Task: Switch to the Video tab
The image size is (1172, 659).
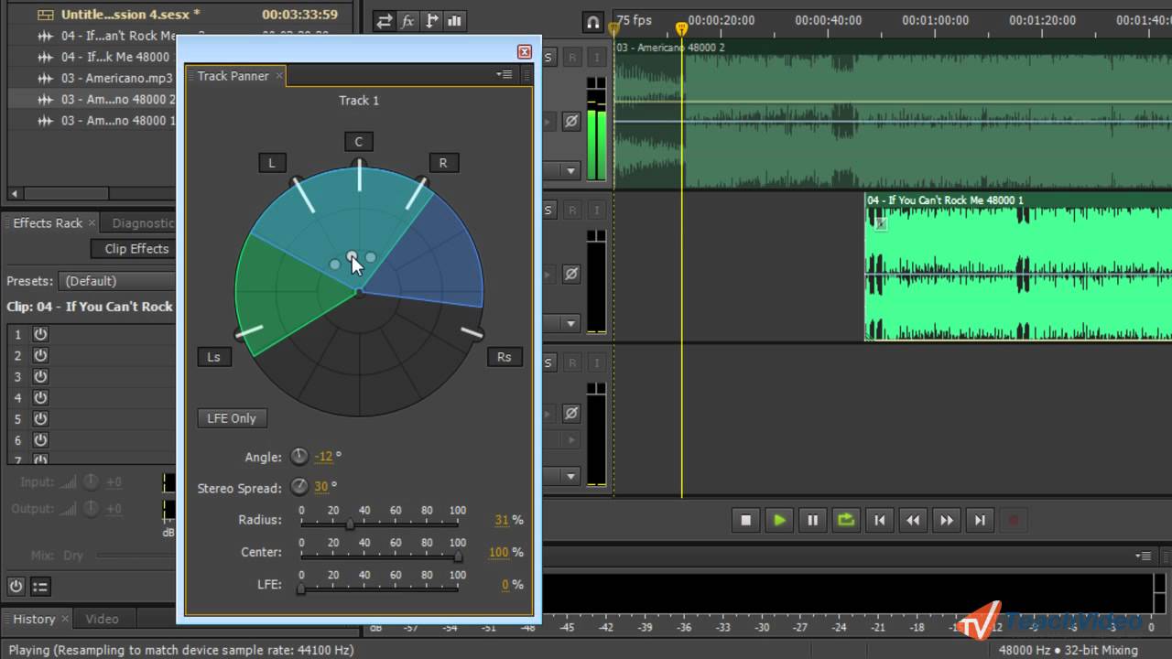Action: (102, 619)
